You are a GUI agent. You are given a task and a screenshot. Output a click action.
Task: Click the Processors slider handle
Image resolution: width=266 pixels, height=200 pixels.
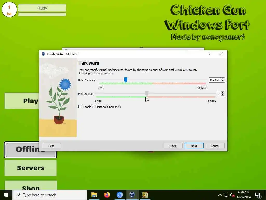coord(147,93)
